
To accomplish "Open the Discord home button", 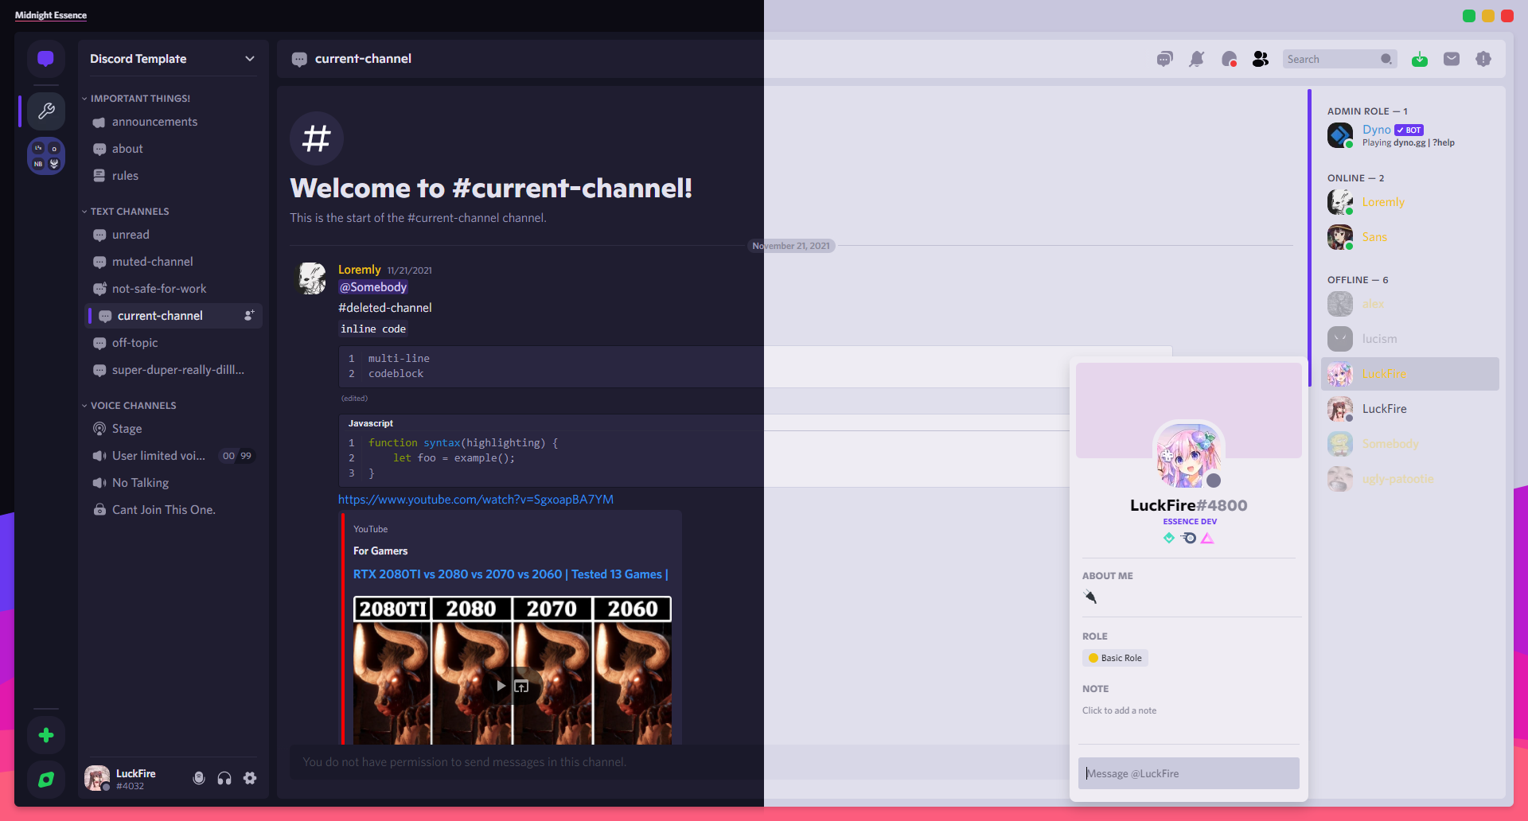I will 46,59.
